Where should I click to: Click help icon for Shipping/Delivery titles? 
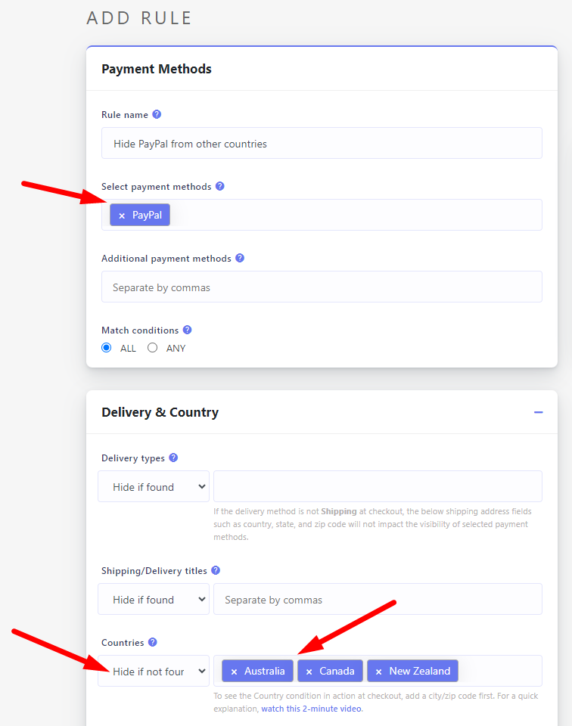pyautogui.click(x=216, y=571)
